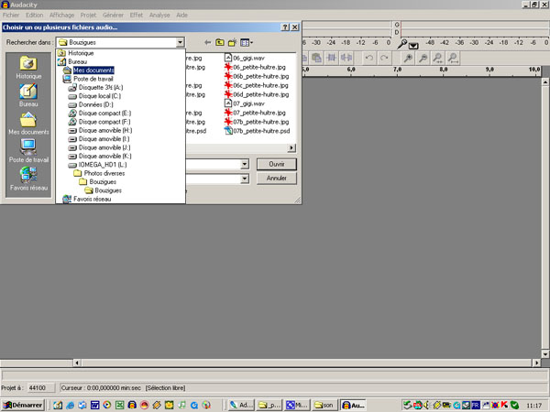This screenshot has height=412, width=550.
Task: Open Bureau in the places bar
Action: [28, 95]
